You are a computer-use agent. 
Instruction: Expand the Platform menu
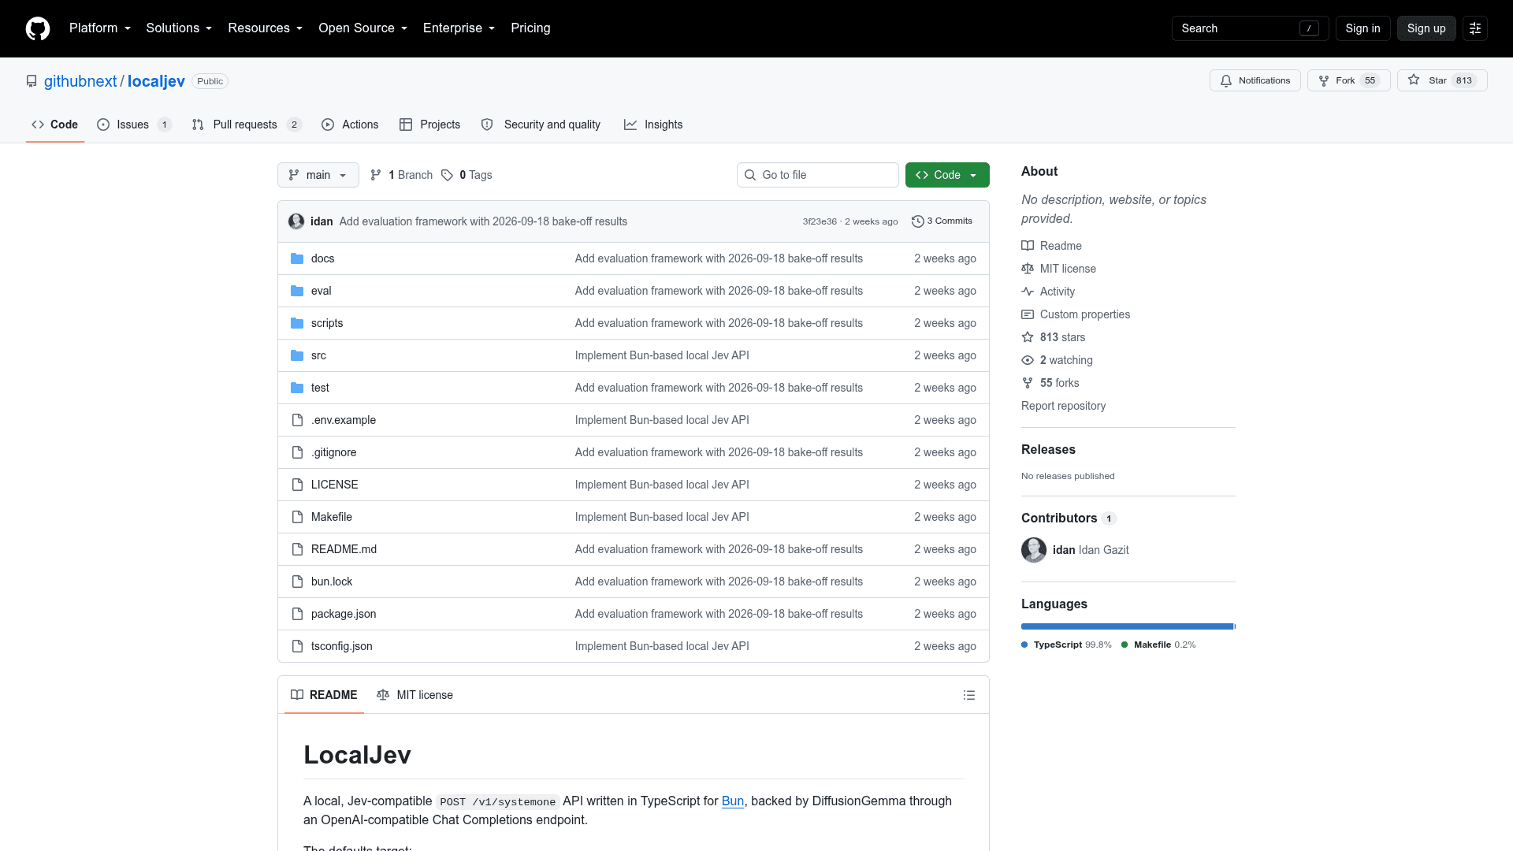coord(100,28)
